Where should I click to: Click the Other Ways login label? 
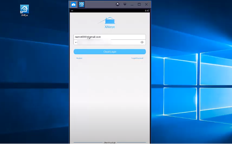(110, 143)
